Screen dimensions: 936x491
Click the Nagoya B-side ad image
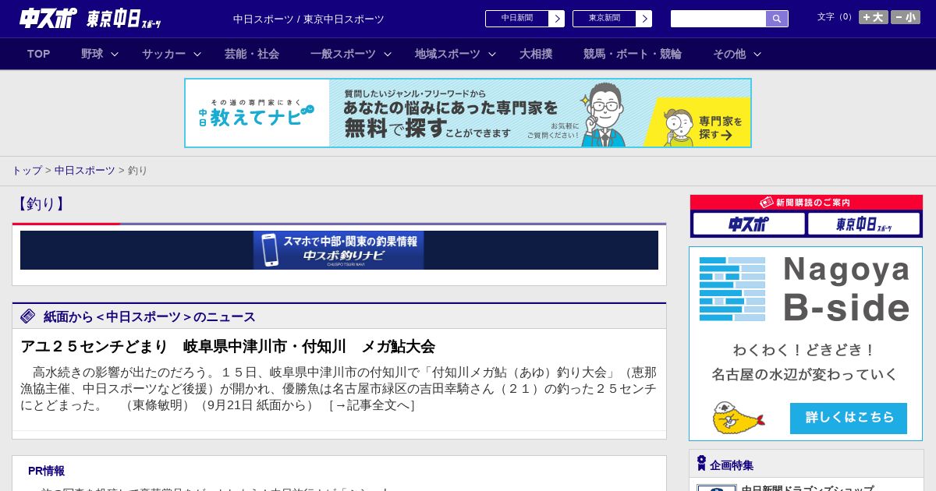(806, 344)
